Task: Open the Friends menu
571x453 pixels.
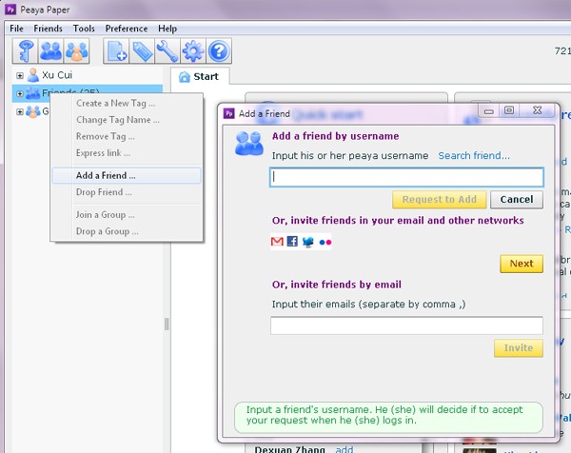Action: 48,29
